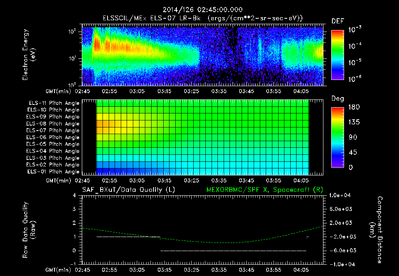Click the Deg color bar label
The width and height of the screenshot is (399, 276).
coord(338,99)
